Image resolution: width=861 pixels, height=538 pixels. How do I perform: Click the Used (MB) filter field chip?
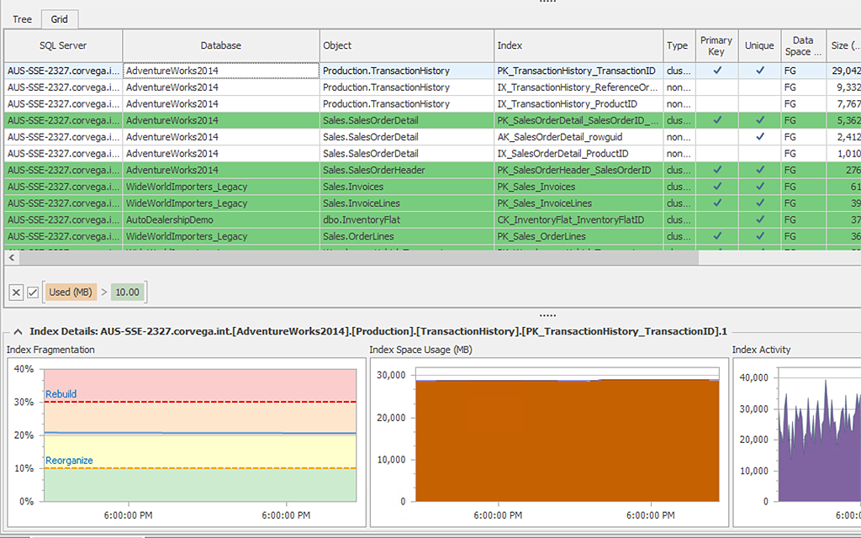tap(70, 292)
